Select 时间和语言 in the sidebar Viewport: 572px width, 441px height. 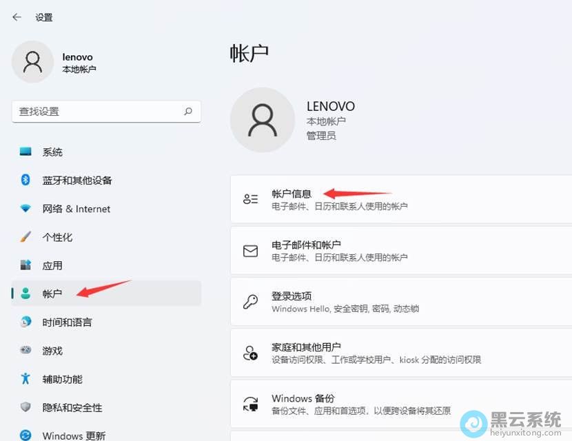pos(67,322)
